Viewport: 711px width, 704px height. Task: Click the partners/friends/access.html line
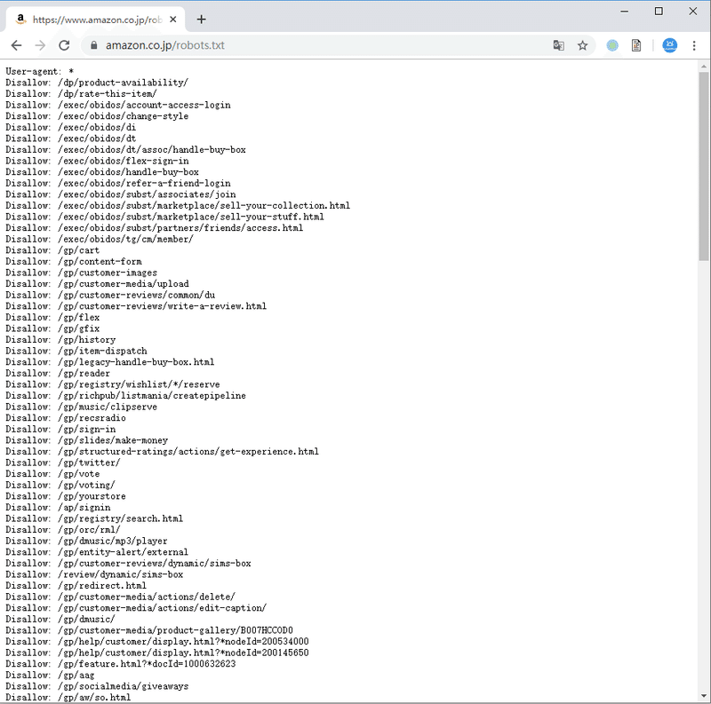154,228
